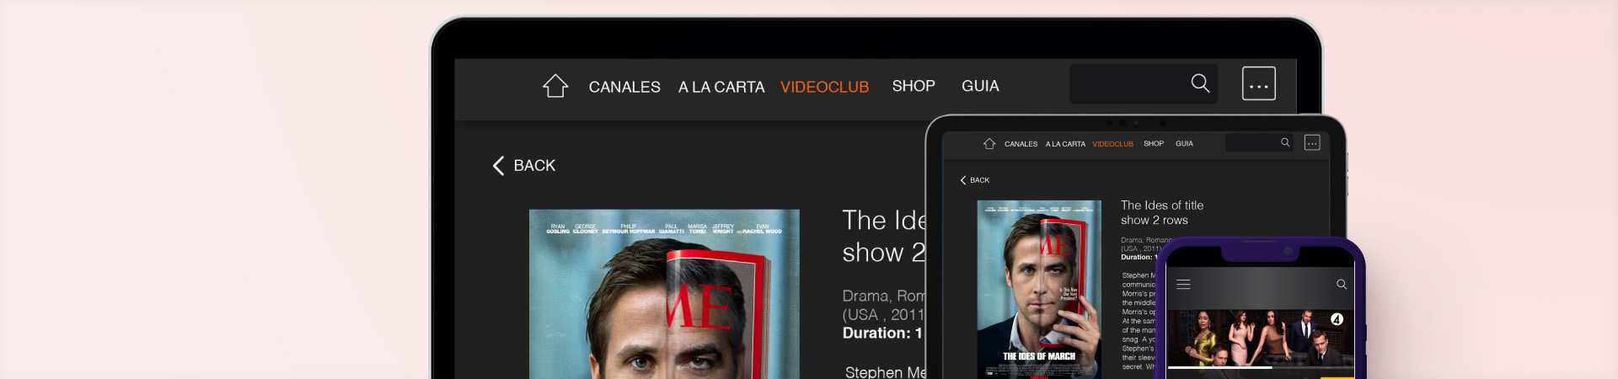1618x379 pixels.
Task: Tap the home icon on the tablet
Action: pyautogui.click(x=989, y=144)
